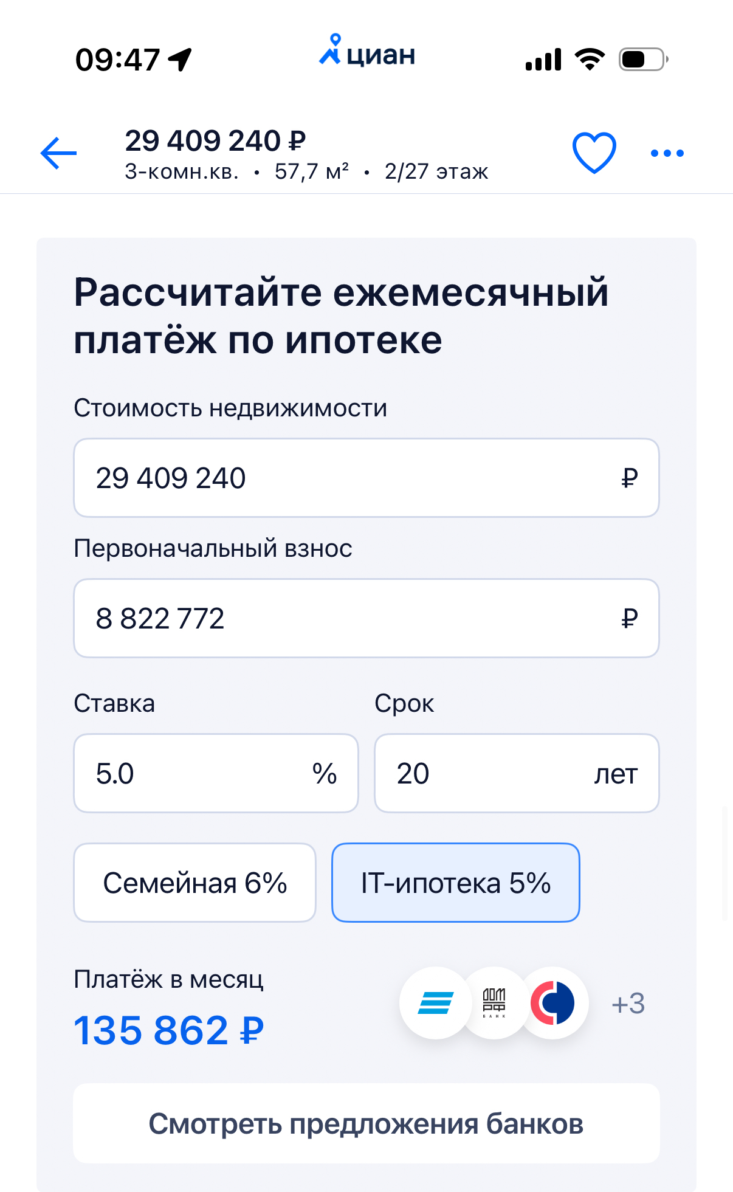This screenshot has width=733, height=1192.
Task: Open the three-dots more options menu
Action: coord(667,153)
